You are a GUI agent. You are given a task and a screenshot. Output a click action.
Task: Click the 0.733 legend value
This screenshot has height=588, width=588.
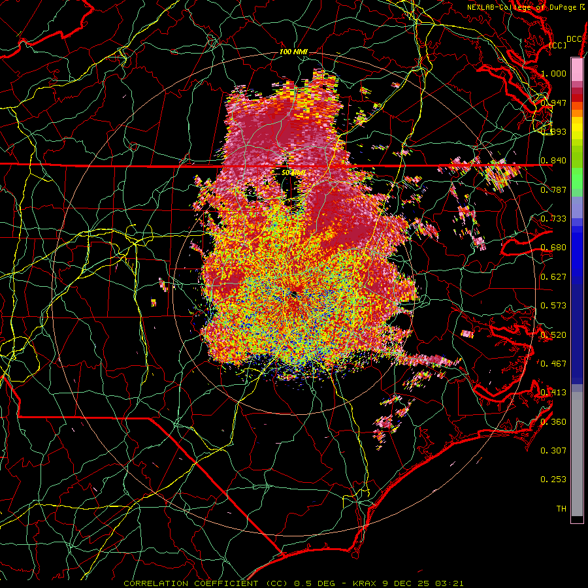[x=553, y=219]
